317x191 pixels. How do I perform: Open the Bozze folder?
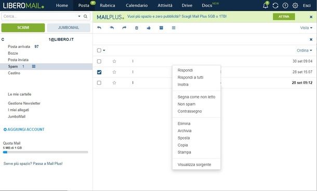pos(13,53)
